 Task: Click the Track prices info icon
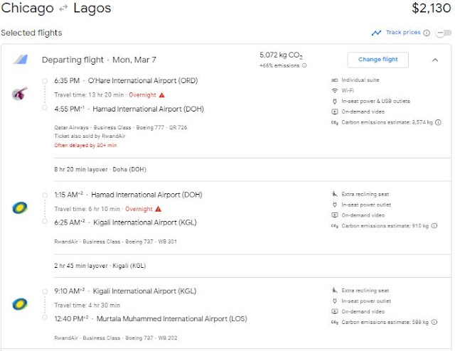[427, 33]
